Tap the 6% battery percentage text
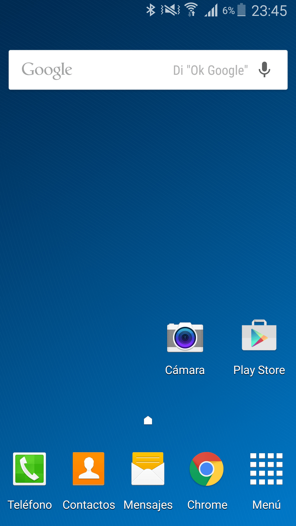Screen dimensions: 296x526 coord(228,11)
